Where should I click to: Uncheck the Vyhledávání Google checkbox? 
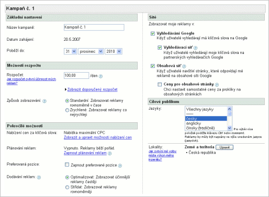[x=153, y=33]
